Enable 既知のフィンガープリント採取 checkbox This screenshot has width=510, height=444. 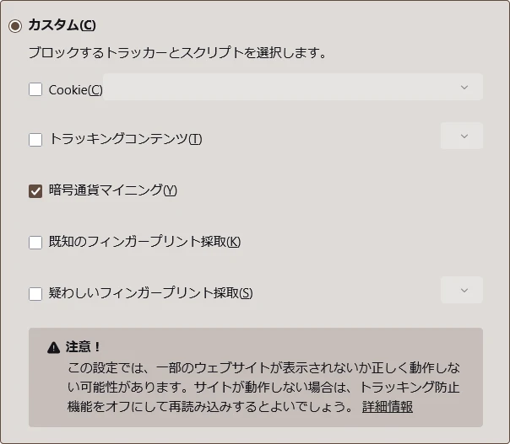[x=35, y=243]
